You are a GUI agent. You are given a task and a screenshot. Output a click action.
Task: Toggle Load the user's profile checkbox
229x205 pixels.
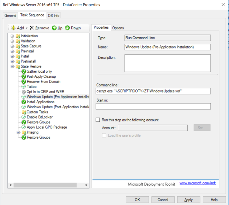coord(104,135)
